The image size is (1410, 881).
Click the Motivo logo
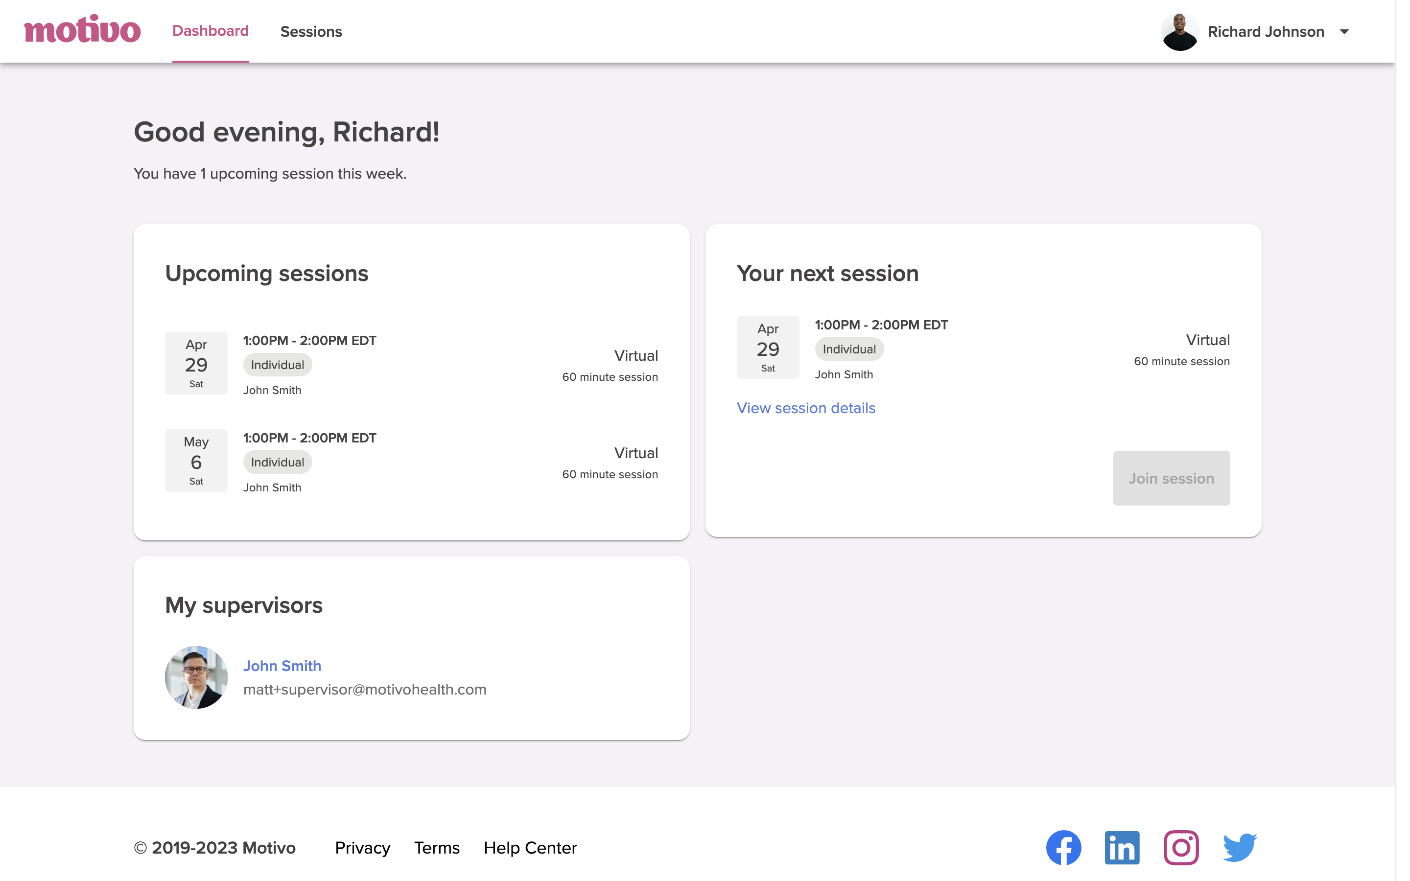pos(82,30)
